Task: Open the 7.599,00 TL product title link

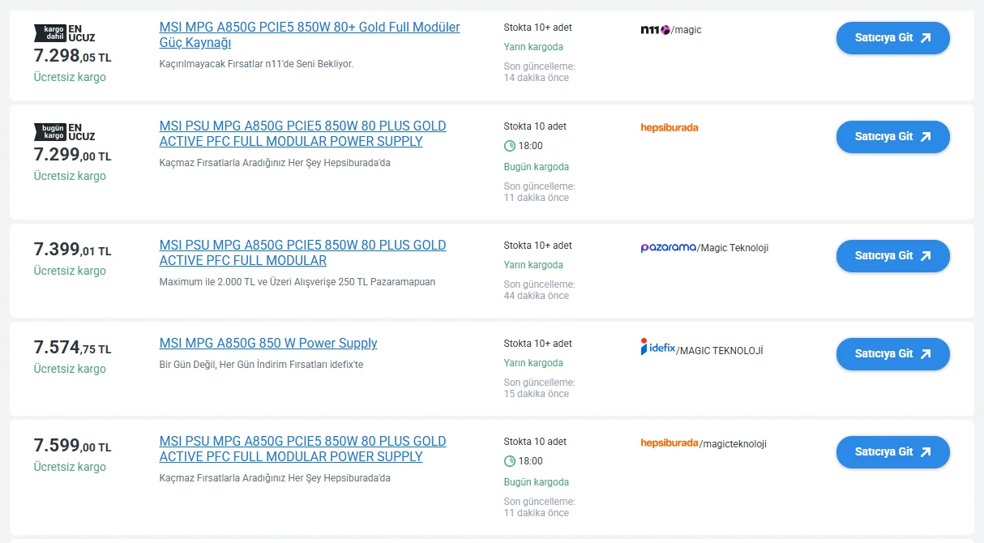Action: tap(302, 449)
